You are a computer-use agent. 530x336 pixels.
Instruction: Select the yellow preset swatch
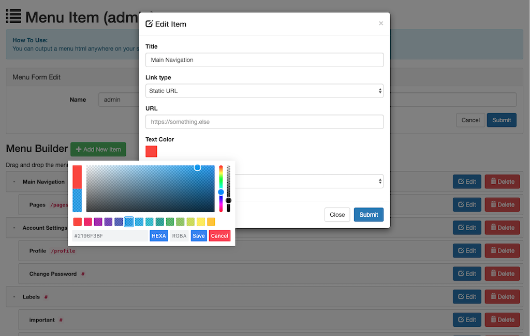coord(201,222)
